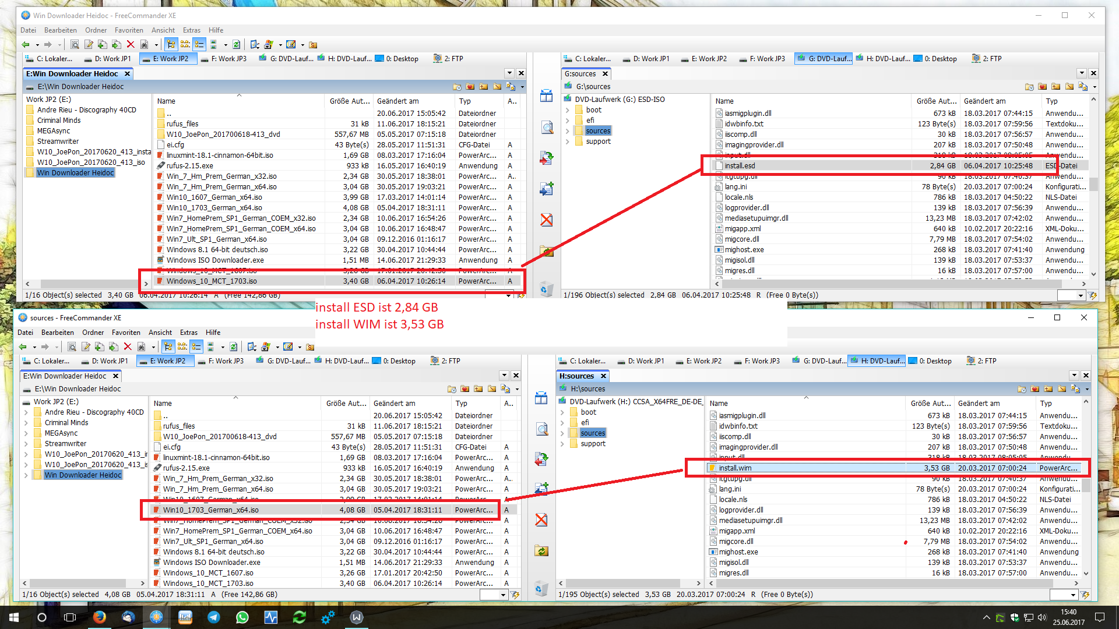Open filter combo box in bottom right status bar

point(1063,595)
